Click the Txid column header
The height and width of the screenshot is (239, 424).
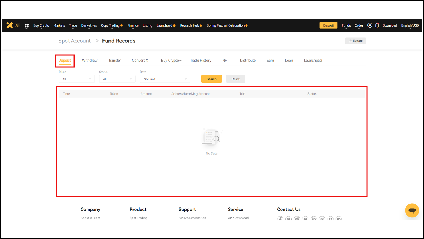242,94
